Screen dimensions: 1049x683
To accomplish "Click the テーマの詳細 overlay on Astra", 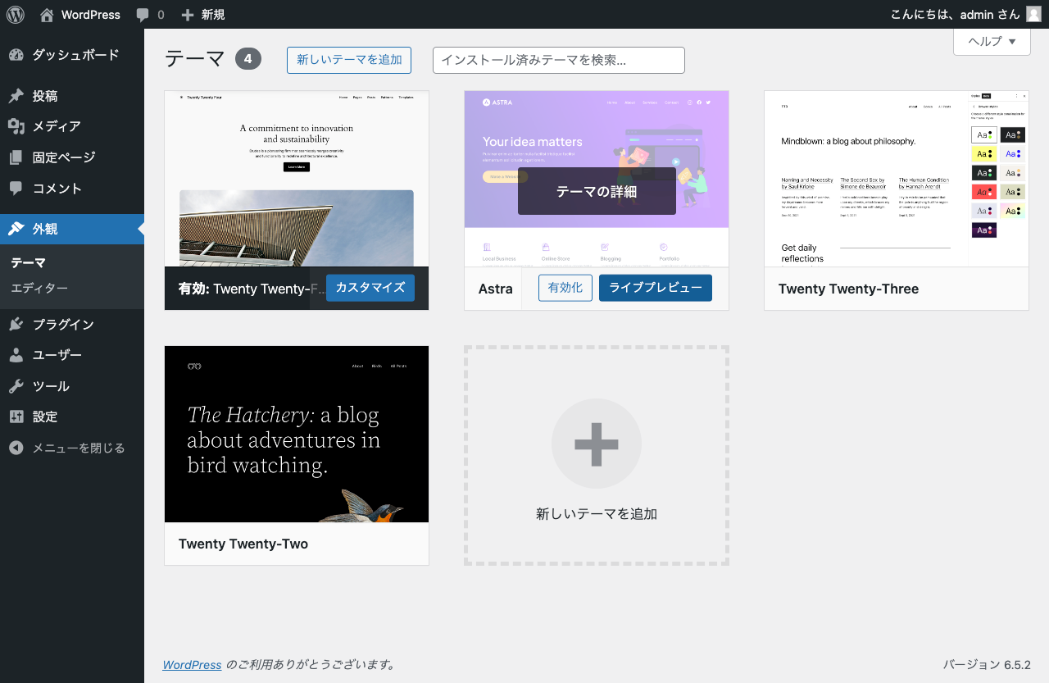I will tap(597, 191).
